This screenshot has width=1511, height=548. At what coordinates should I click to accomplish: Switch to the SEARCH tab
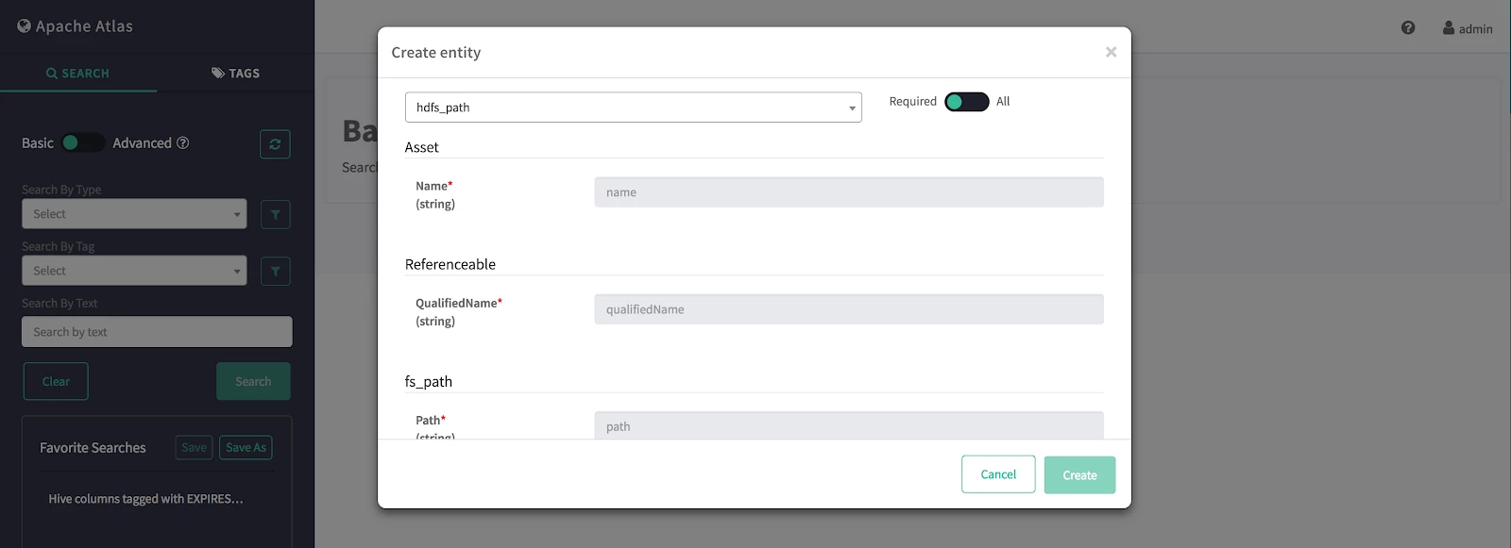point(78,74)
